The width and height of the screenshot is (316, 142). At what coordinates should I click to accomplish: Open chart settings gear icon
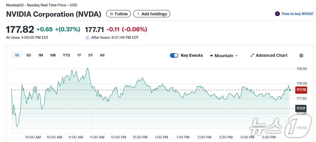[x=301, y=55]
